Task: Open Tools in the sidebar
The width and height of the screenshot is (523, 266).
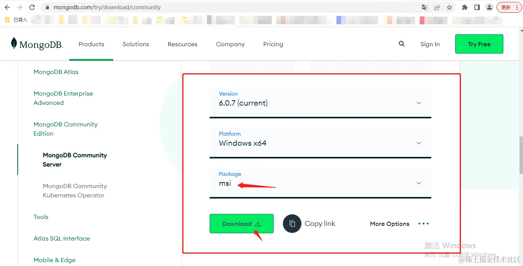Action: click(41, 217)
